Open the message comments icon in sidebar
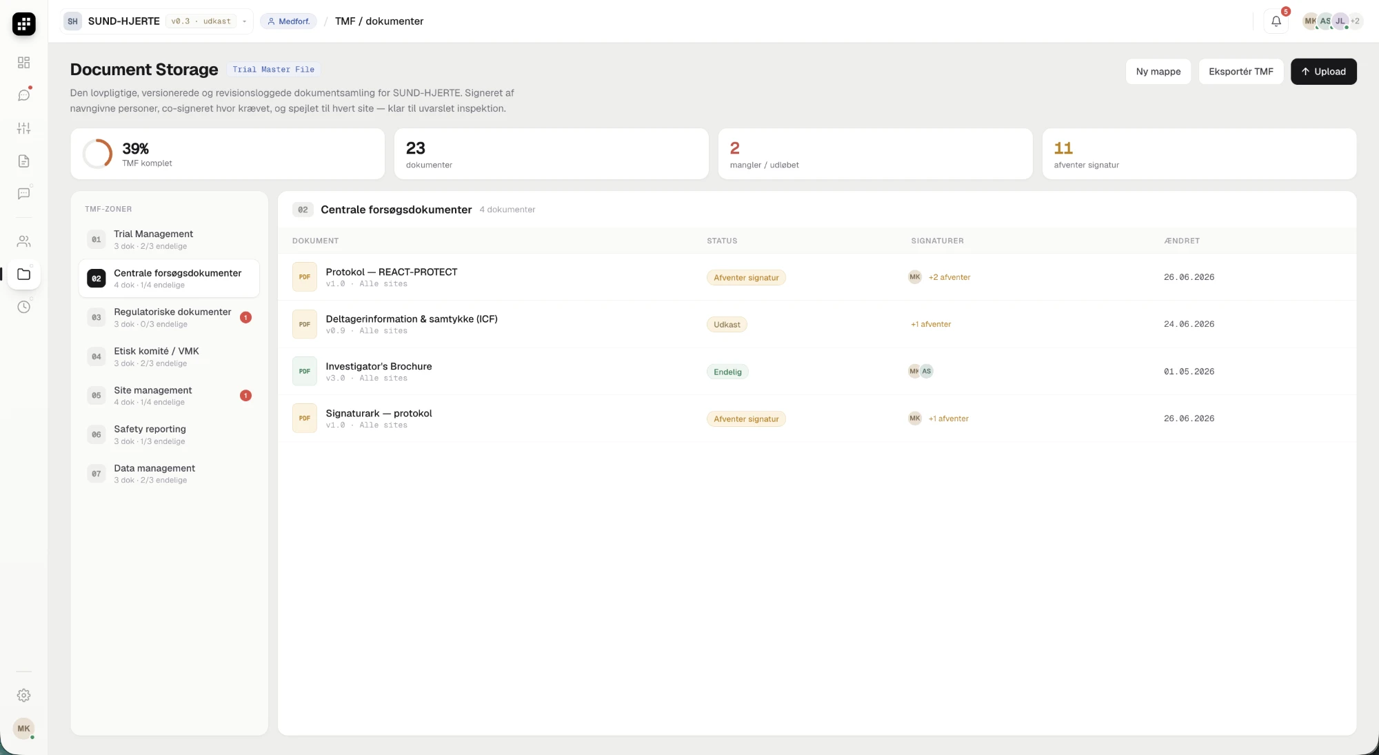1379x755 pixels. [x=23, y=194]
